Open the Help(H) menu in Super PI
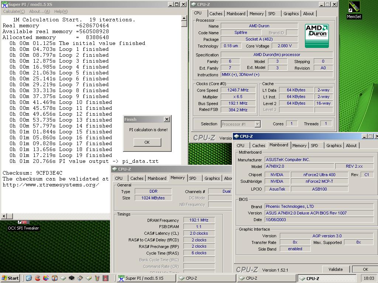Image resolution: width=378 pixels, height=283 pixels. click(61, 11)
